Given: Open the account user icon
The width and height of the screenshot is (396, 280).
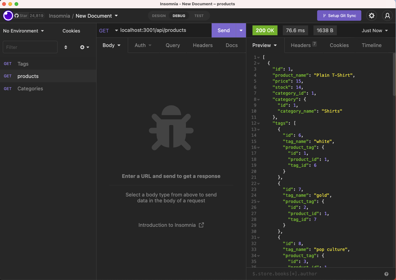Looking at the screenshot, I should [x=387, y=15].
